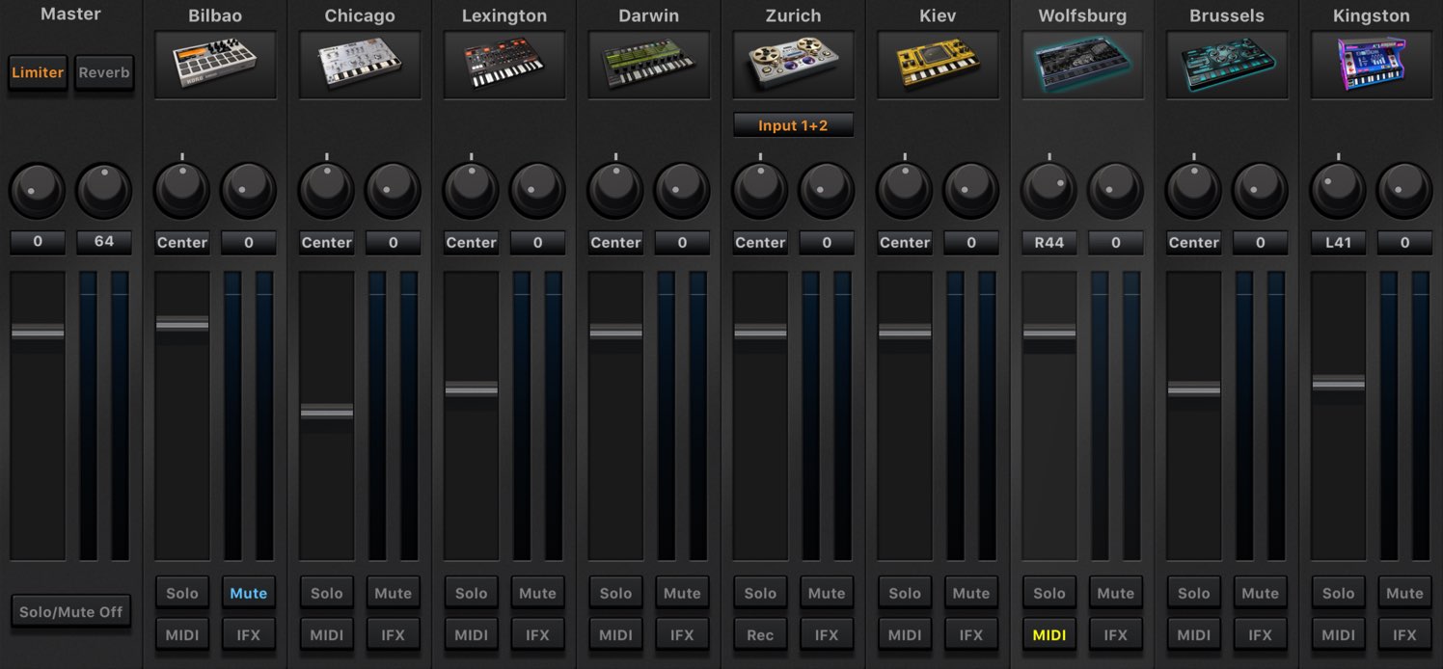Open IFX for Zurich track
Screen dimensions: 1443x669
(827, 635)
